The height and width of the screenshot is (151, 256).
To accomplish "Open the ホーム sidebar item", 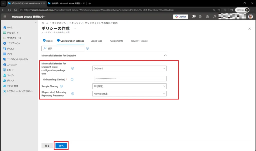I will point(8,27).
